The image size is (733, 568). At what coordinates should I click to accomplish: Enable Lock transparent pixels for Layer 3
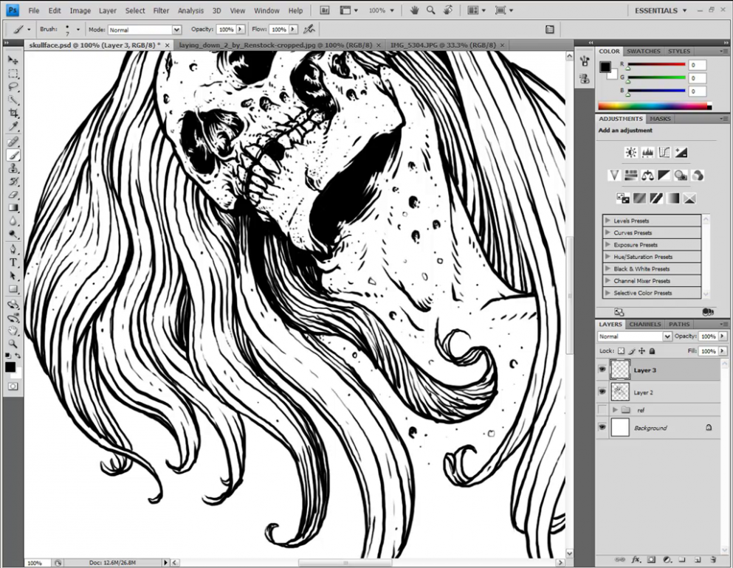pyautogui.click(x=619, y=350)
